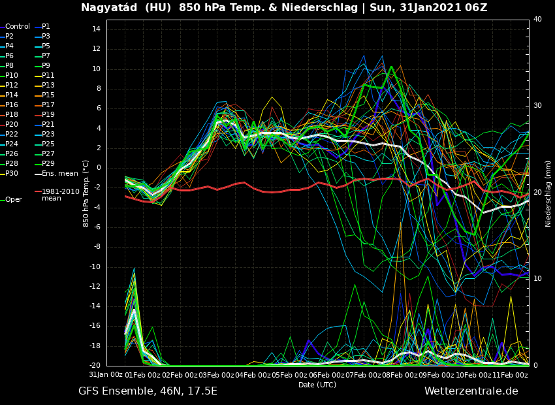Select the 31Jan 00z date tick label

coord(106,375)
